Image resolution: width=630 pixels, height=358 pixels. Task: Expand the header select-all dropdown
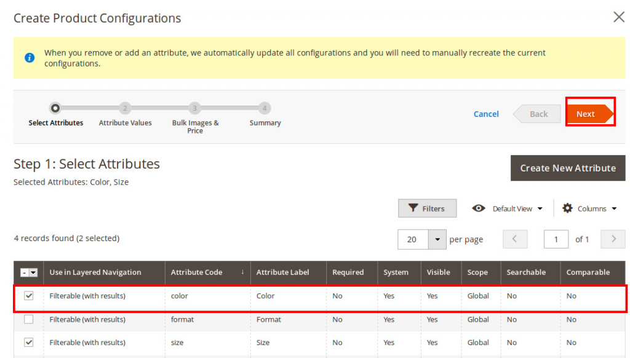(33, 272)
